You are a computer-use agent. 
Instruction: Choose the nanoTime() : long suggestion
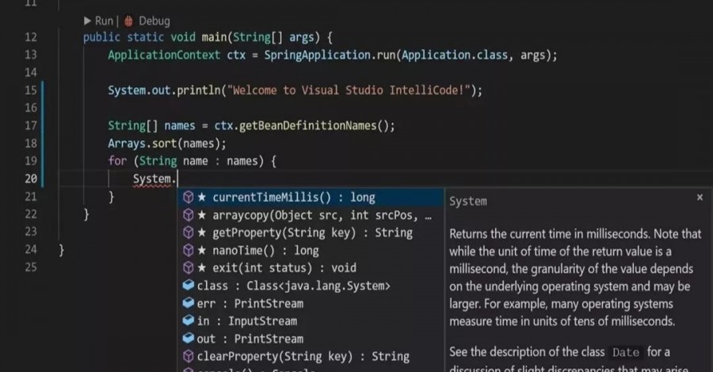point(310,250)
